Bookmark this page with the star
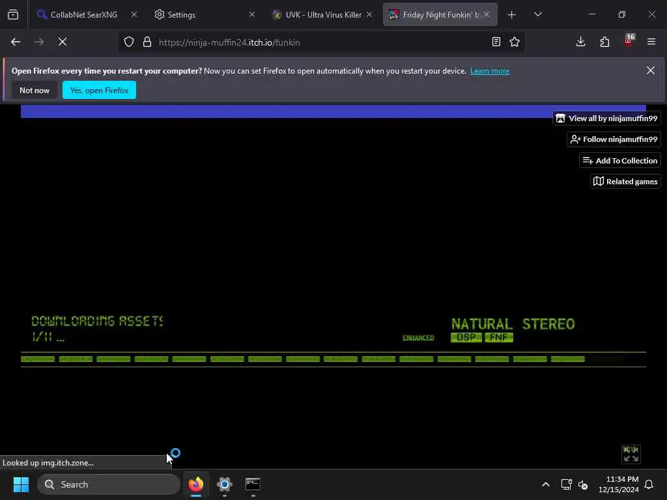Image resolution: width=667 pixels, height=500 pixels. 515,42
